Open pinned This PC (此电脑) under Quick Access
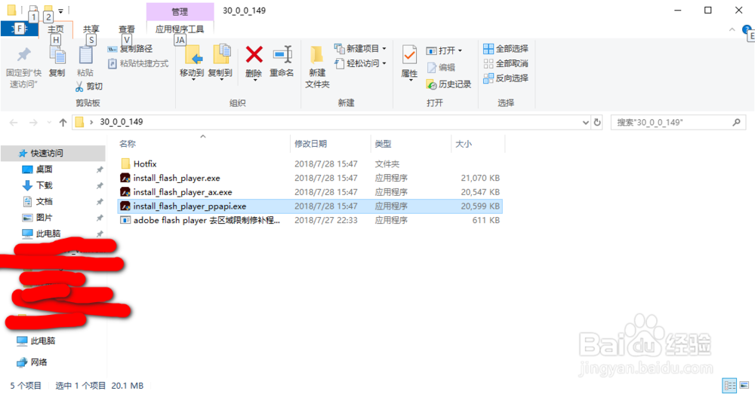 click(x=48, y=234)
